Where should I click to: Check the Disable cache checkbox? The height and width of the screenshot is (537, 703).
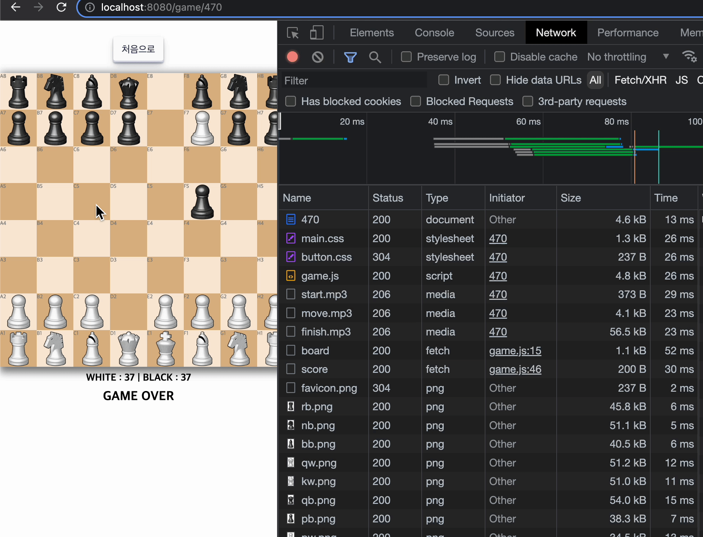point(499,57)
